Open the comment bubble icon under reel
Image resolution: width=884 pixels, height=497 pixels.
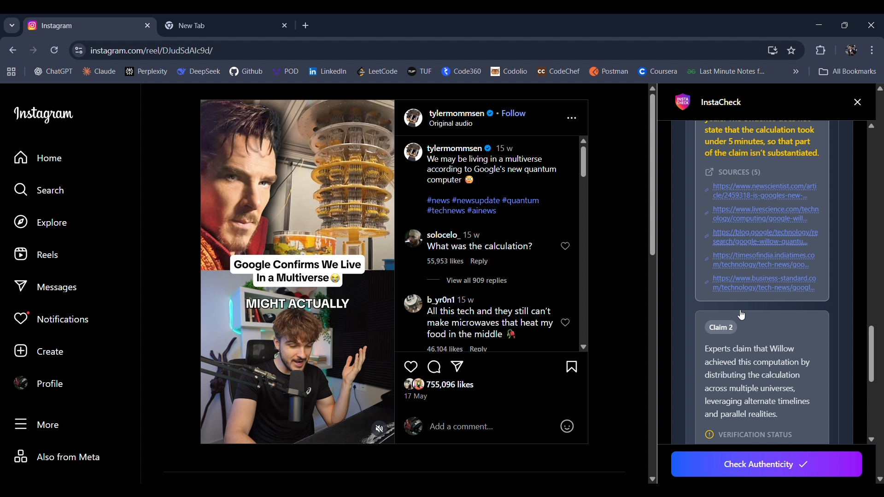434,367
